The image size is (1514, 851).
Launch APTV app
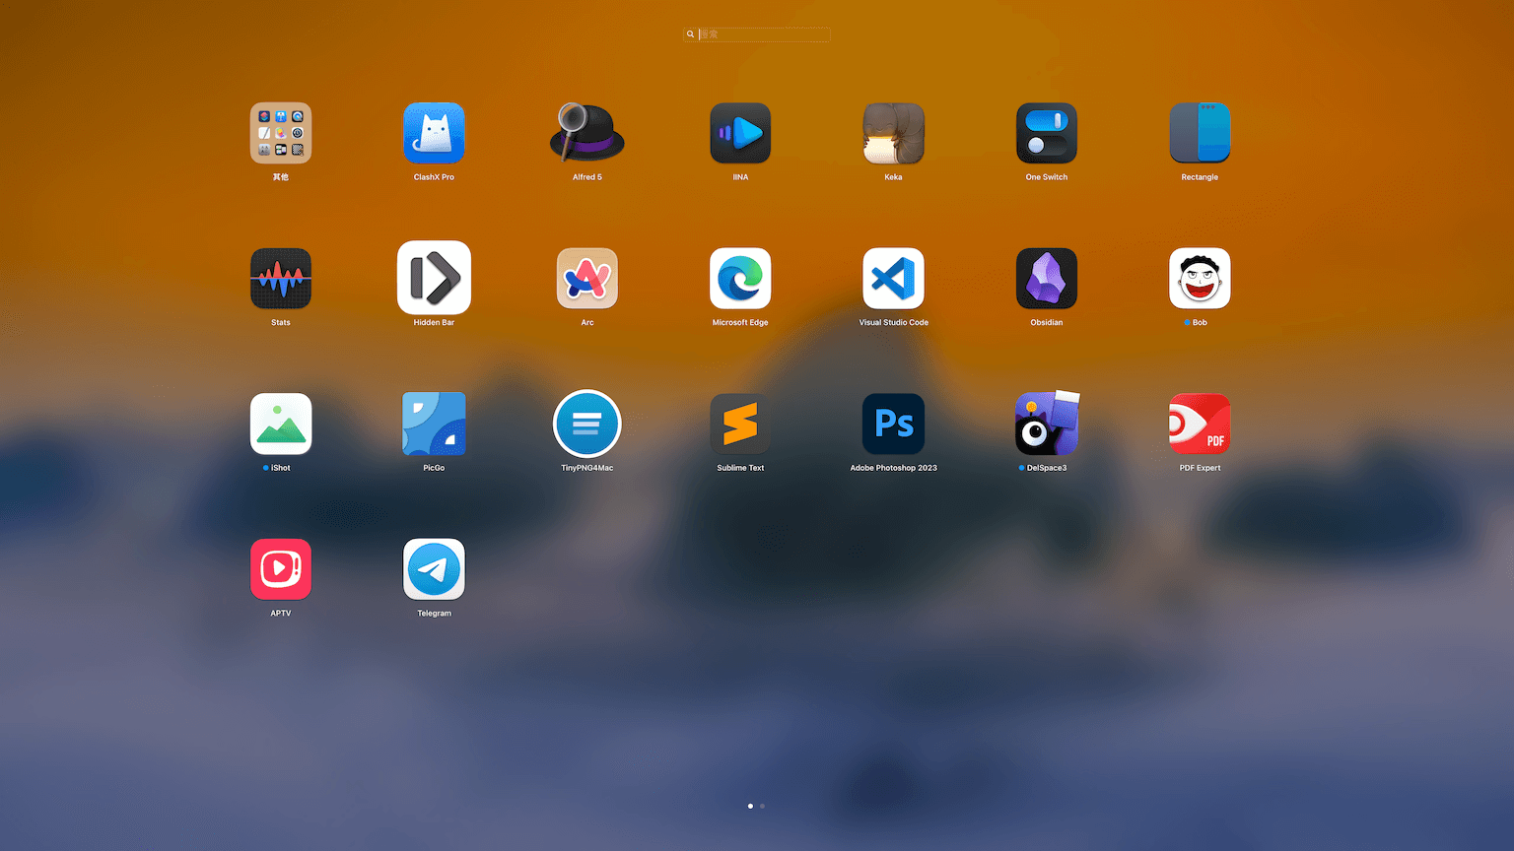click(281, 569)
